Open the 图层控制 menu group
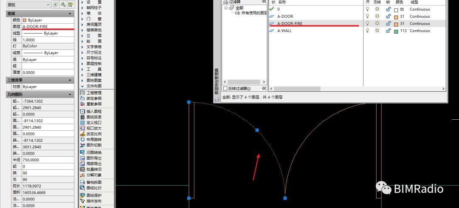 coord(94,64)
